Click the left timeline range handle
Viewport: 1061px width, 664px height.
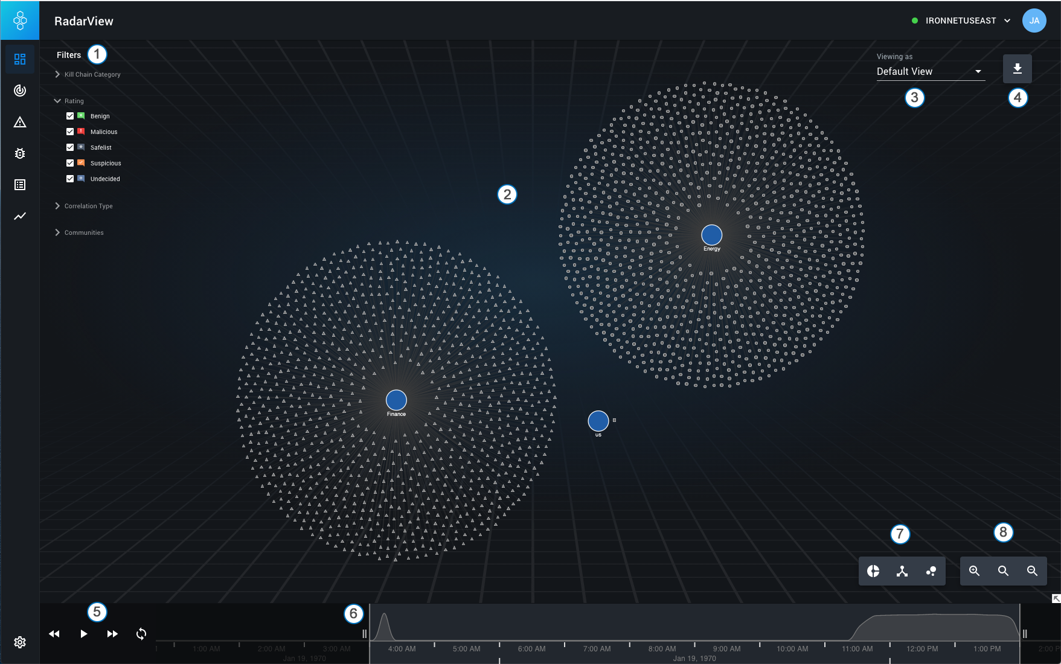click(x=365, y=634)
